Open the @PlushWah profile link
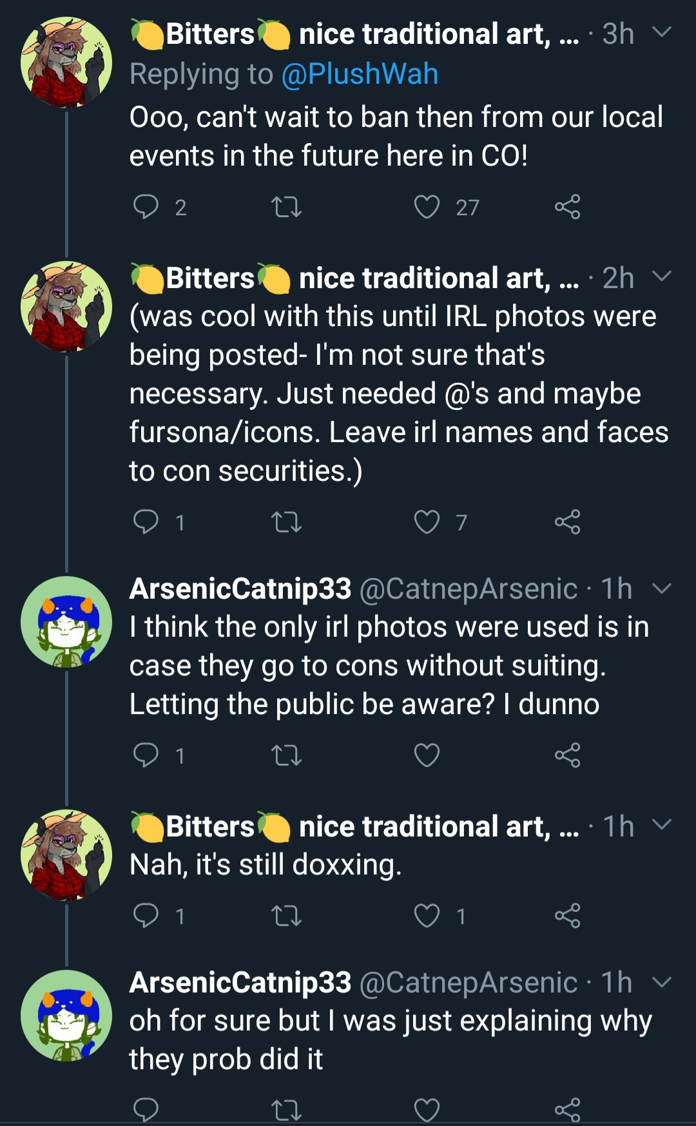Screen dimensions: 696x1126 coord(360,74)
